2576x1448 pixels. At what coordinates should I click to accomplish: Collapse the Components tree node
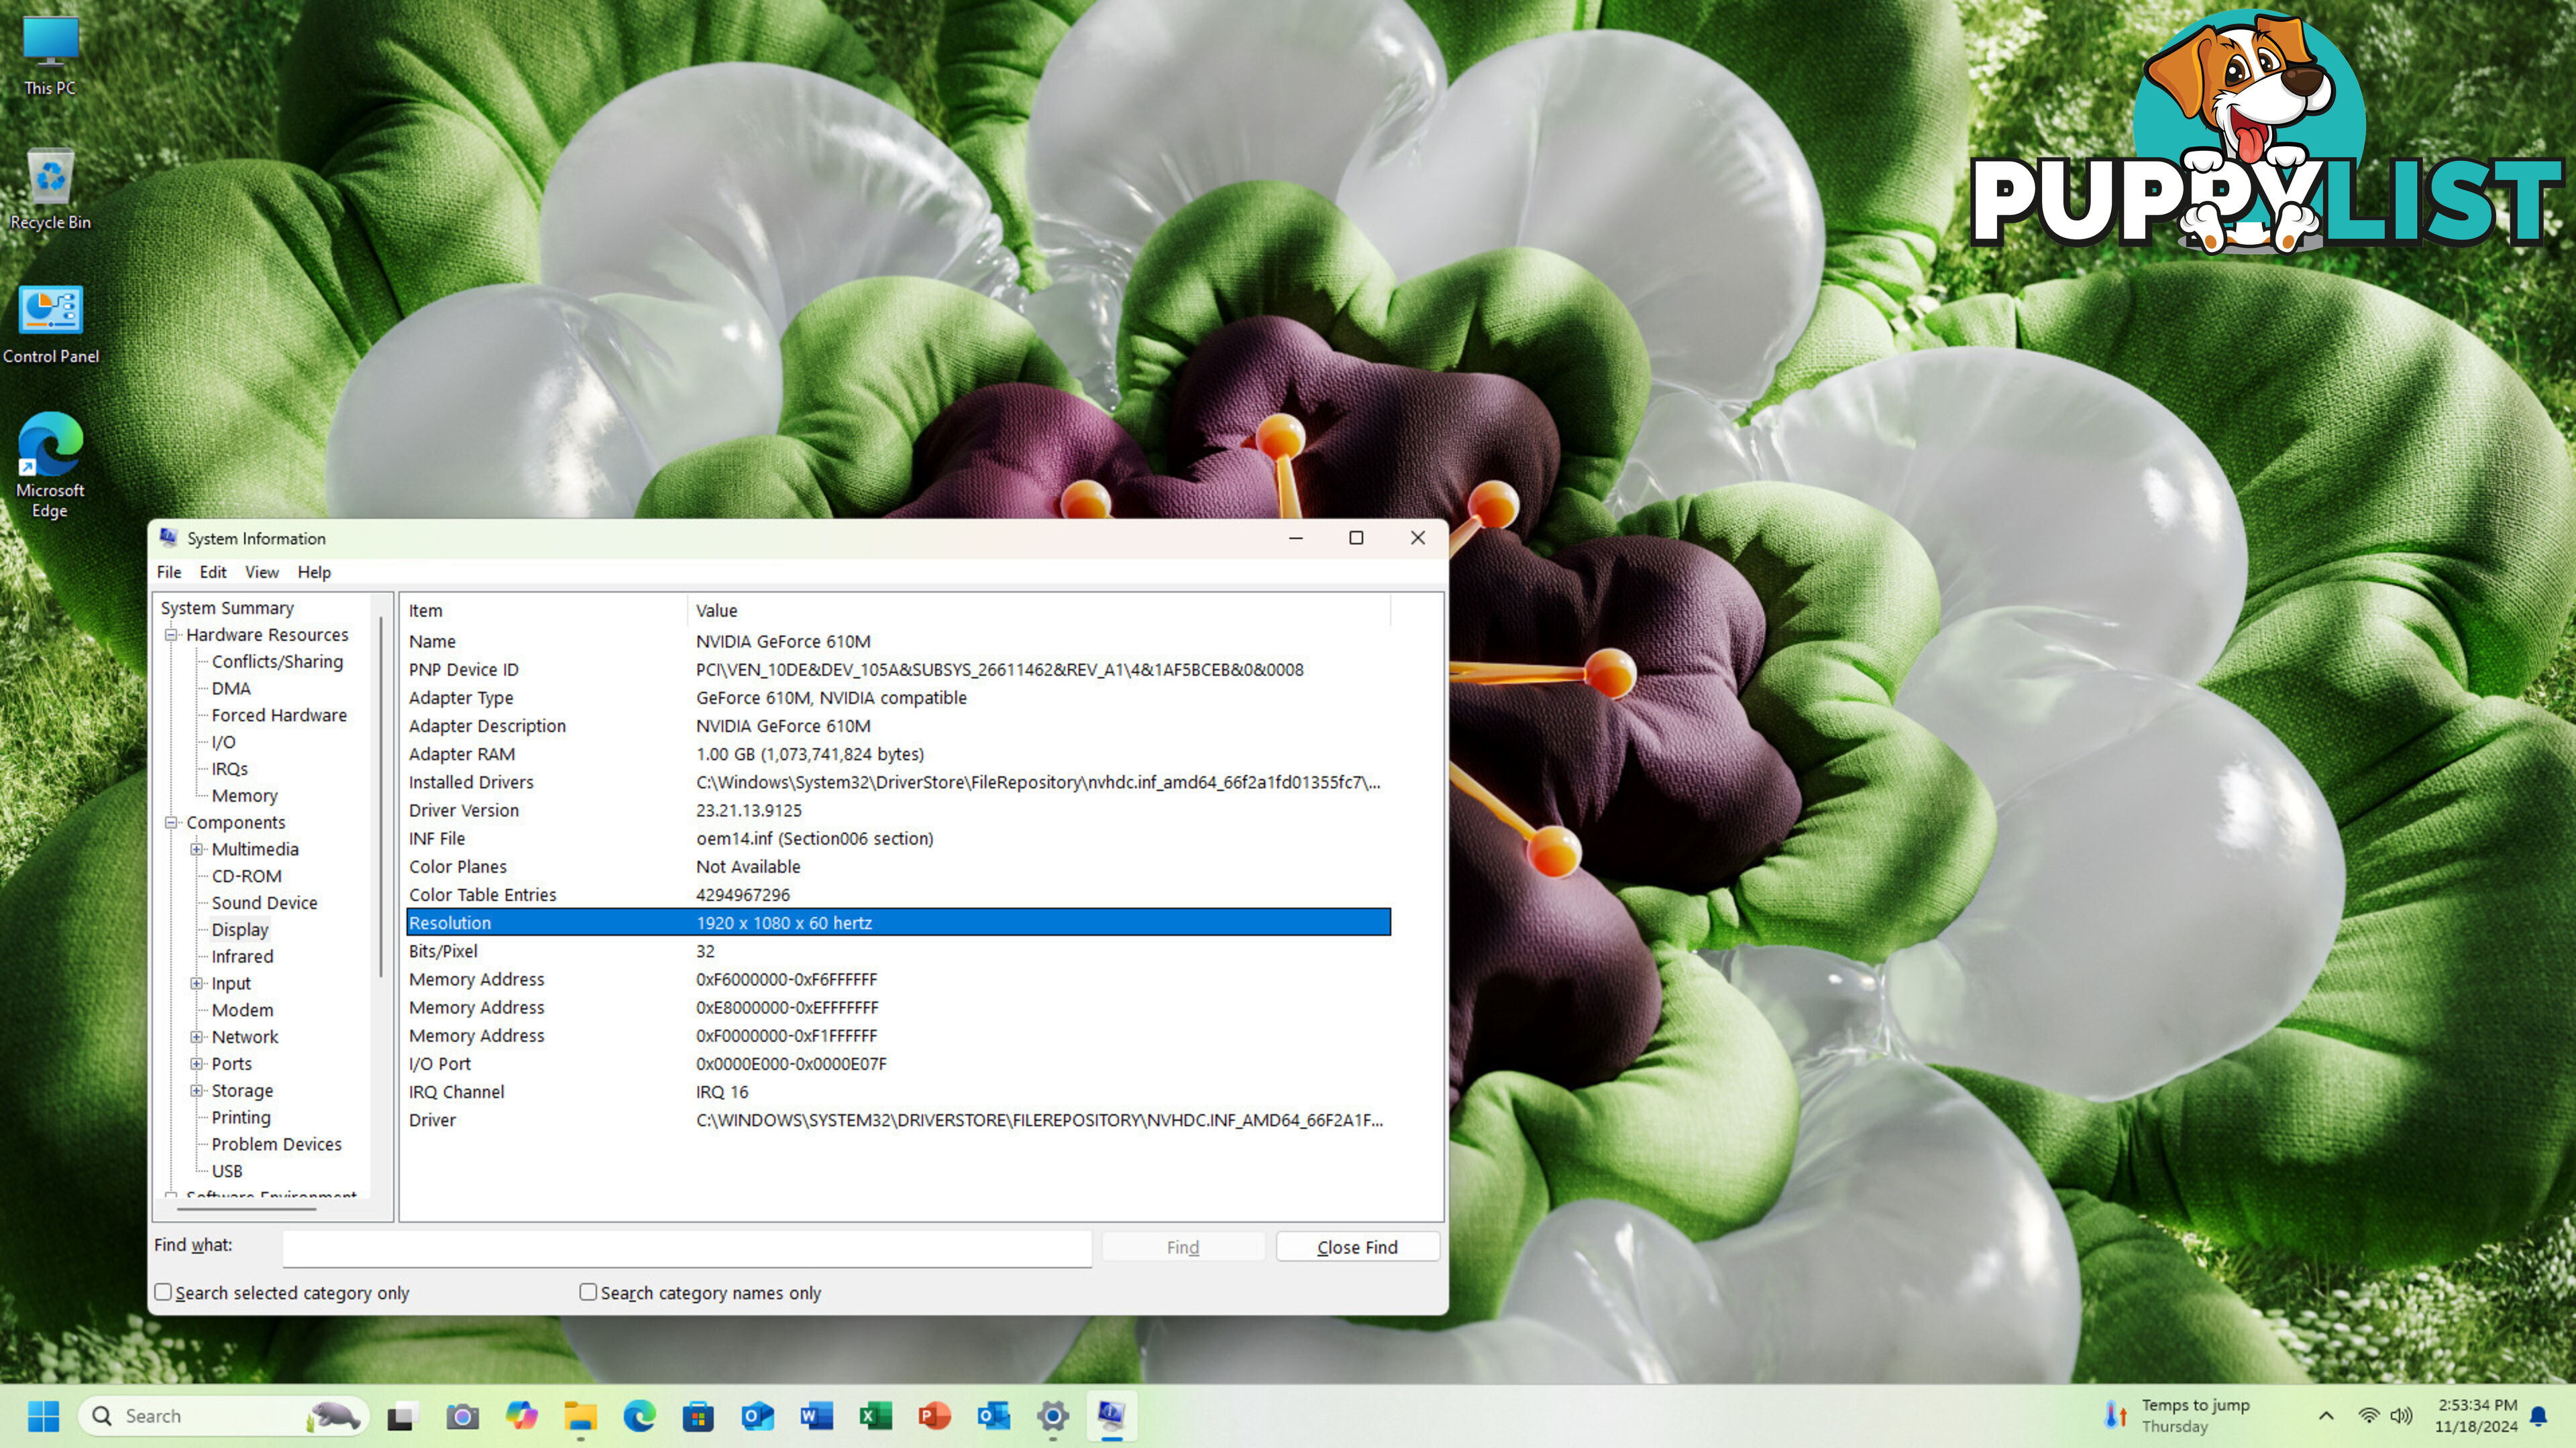[171, 823]
